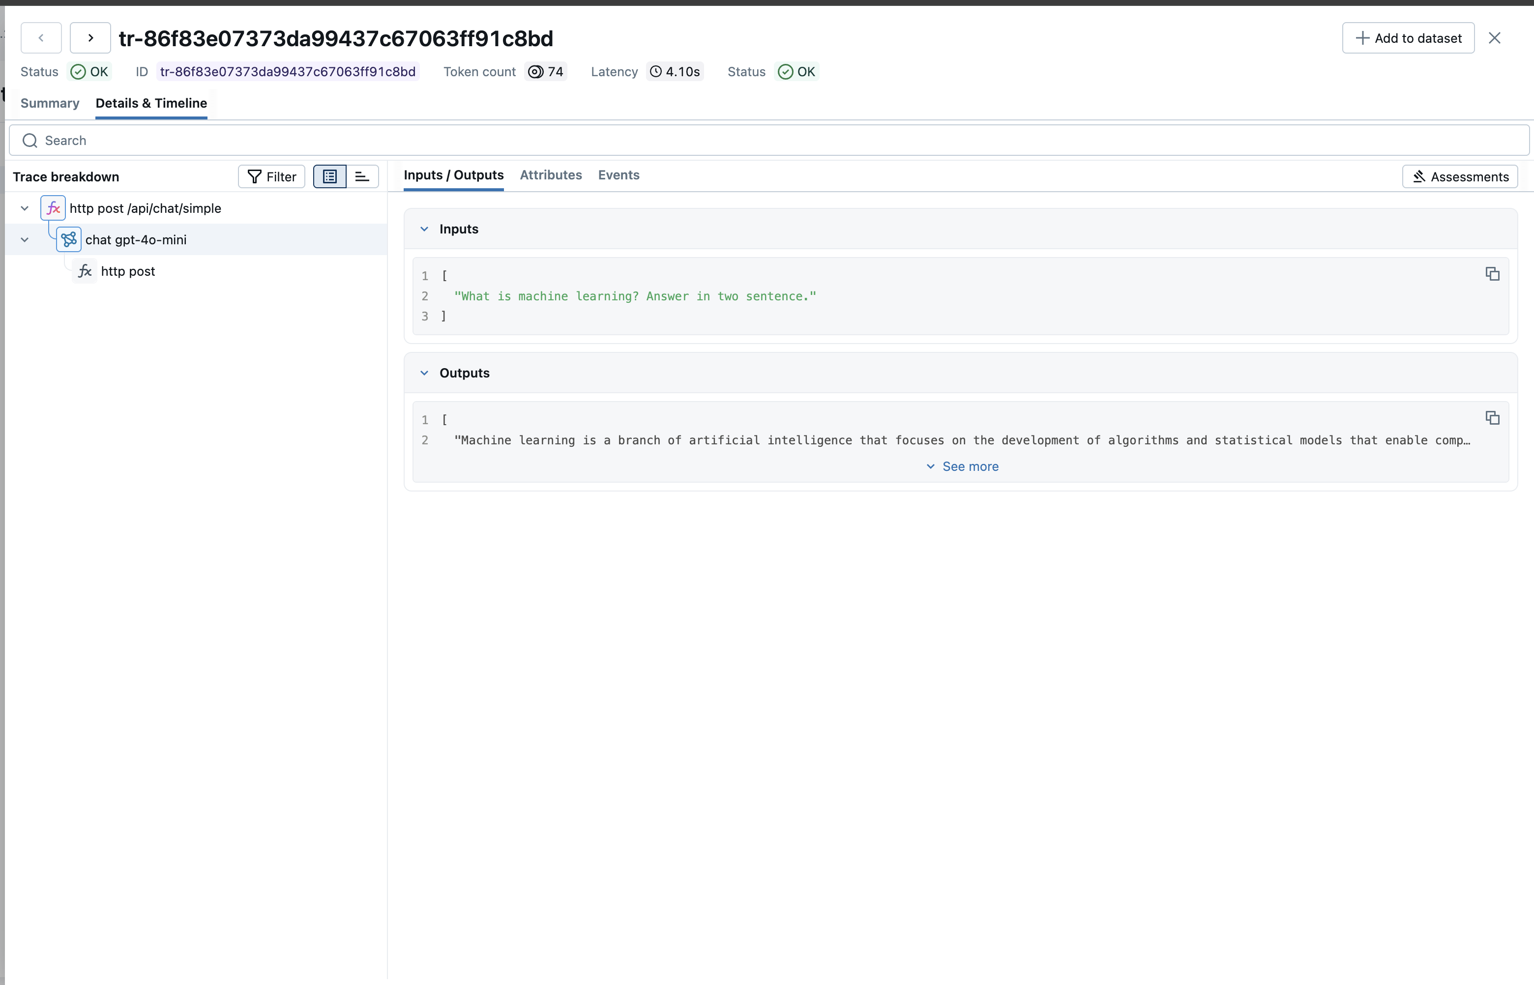The image size is (1534, 985).
Task: Click the fx function icon beside http post /api/chat/simple
Action: point(53,208)
